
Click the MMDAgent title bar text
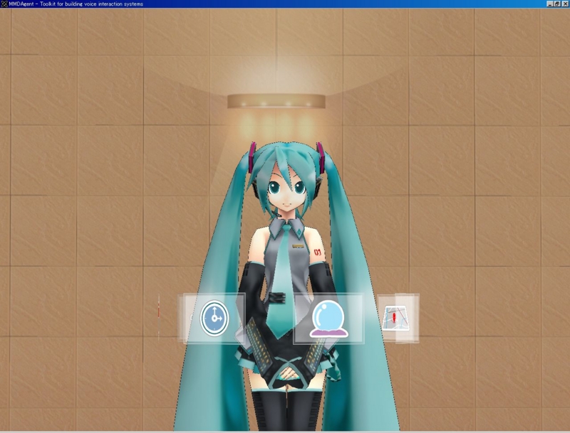(x=76, y=4)
